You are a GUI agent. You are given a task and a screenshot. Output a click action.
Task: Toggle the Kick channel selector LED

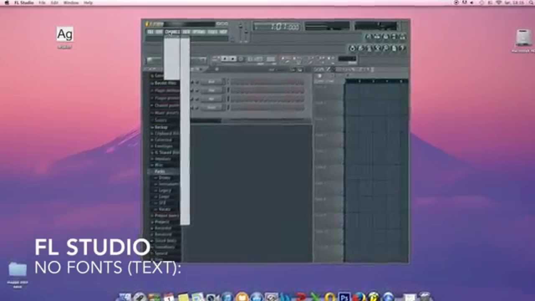228,82
